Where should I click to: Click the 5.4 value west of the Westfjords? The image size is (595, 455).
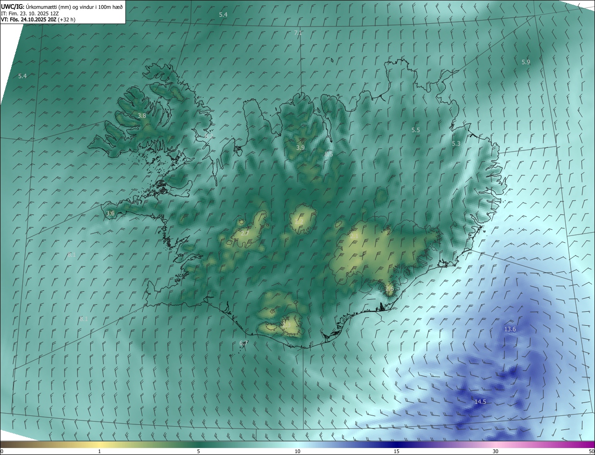pos(22,76)
